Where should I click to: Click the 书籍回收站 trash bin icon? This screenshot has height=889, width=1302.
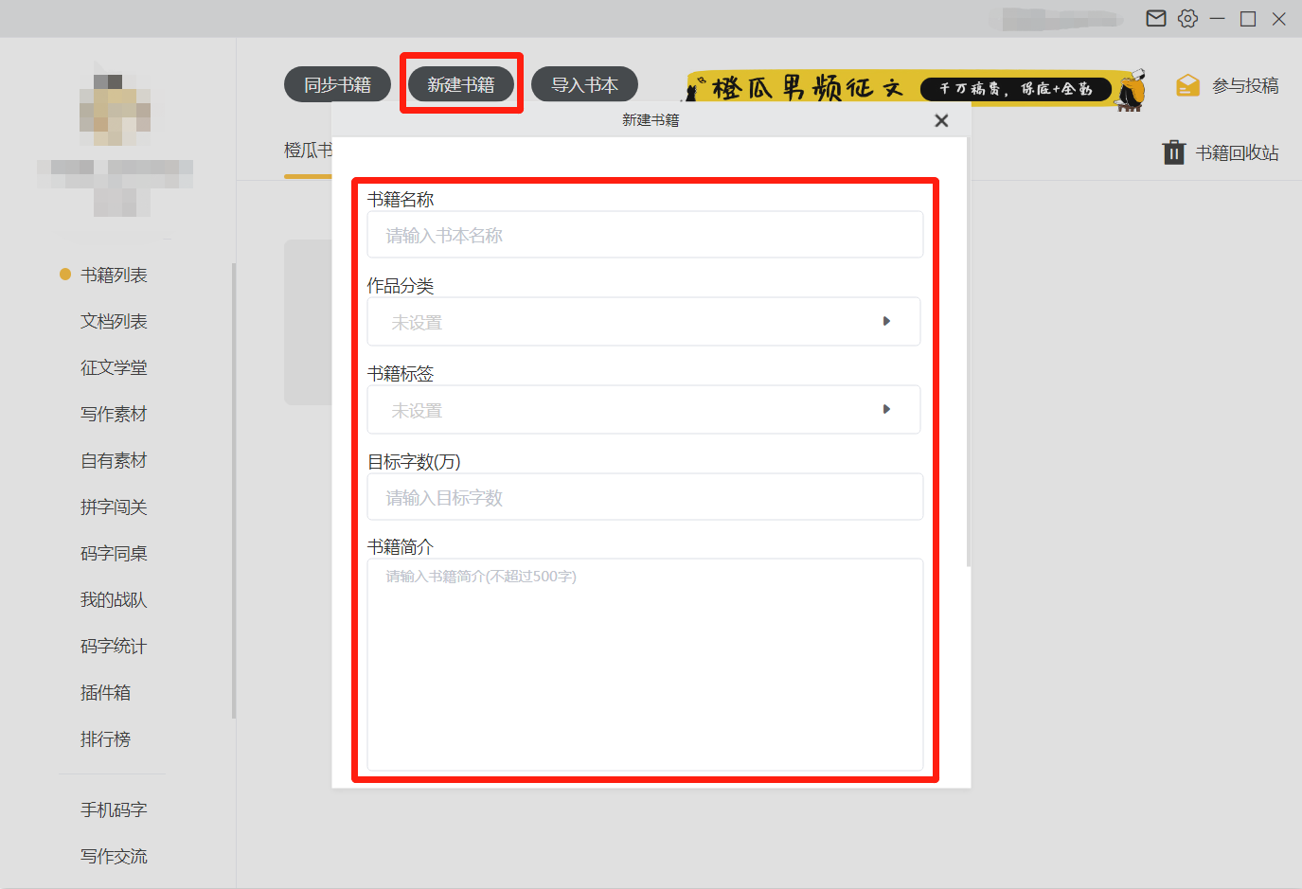pos(1173,152)
